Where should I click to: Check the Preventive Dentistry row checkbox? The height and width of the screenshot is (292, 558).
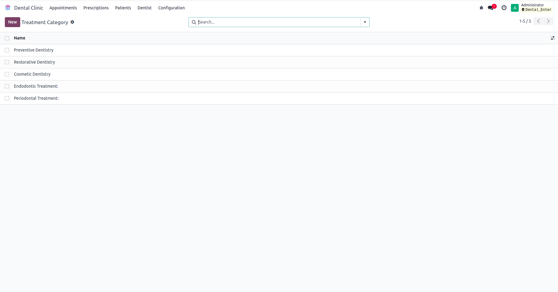click(x=7, y=50)
